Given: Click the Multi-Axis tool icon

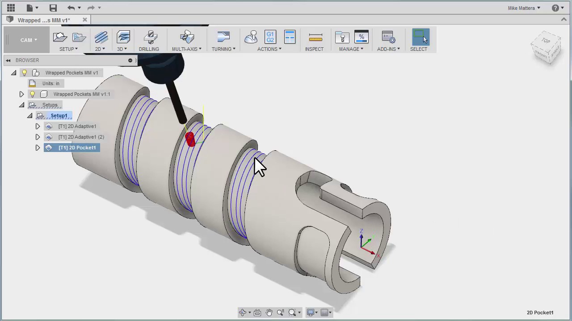Looking at the screenshot, I should (187, 37).
